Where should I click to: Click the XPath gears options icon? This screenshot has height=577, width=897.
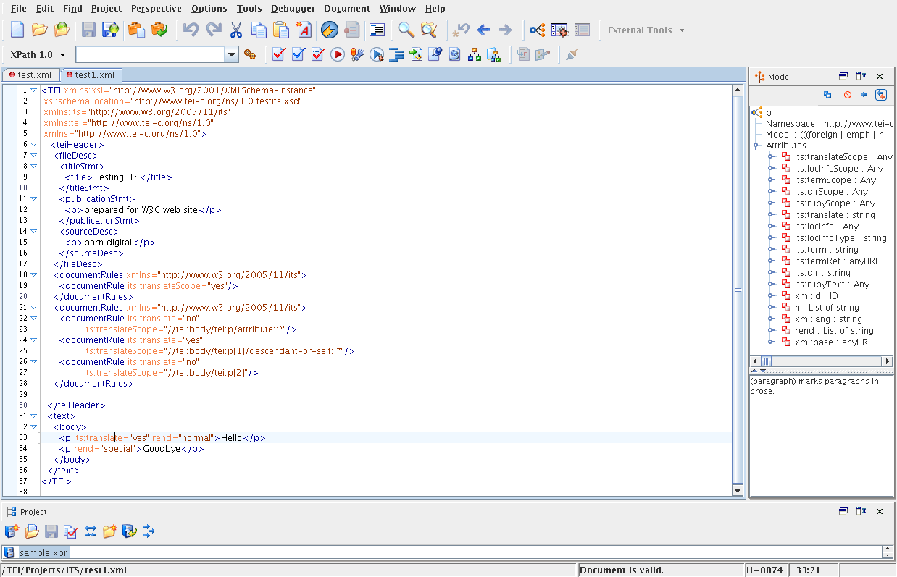[250, 54]
